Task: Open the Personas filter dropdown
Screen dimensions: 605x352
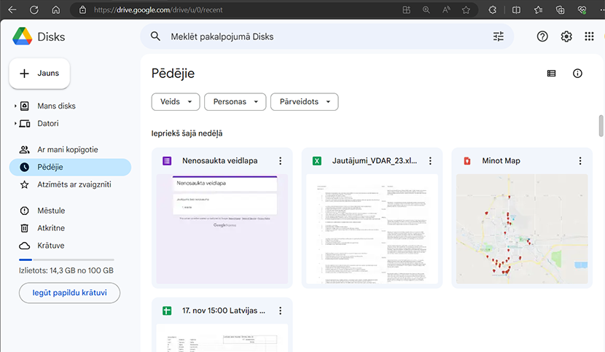Action: [x=235, y=102]
